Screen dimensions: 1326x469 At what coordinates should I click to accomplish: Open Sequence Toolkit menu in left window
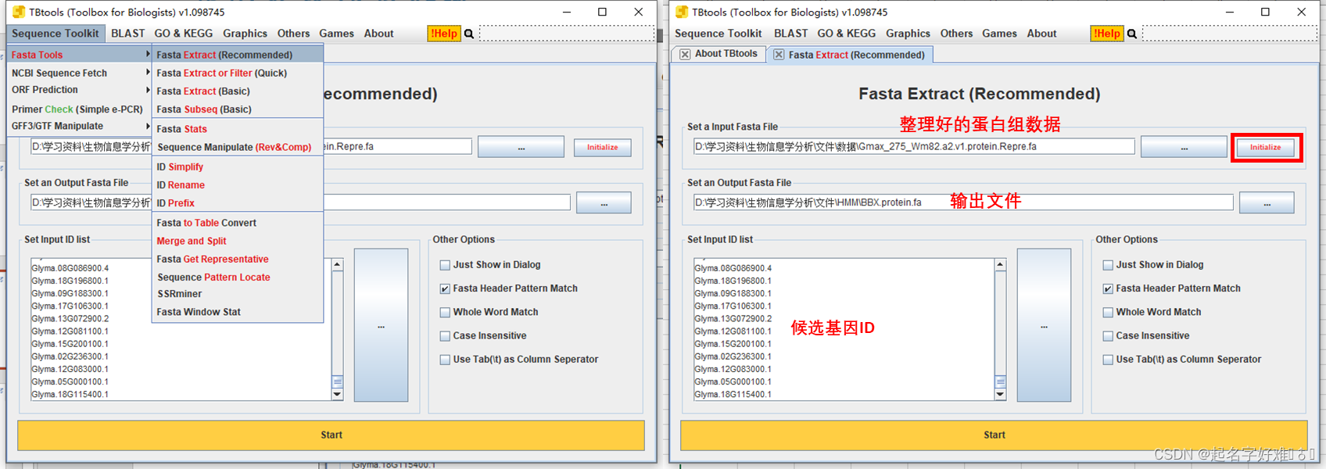pos(56,34)
